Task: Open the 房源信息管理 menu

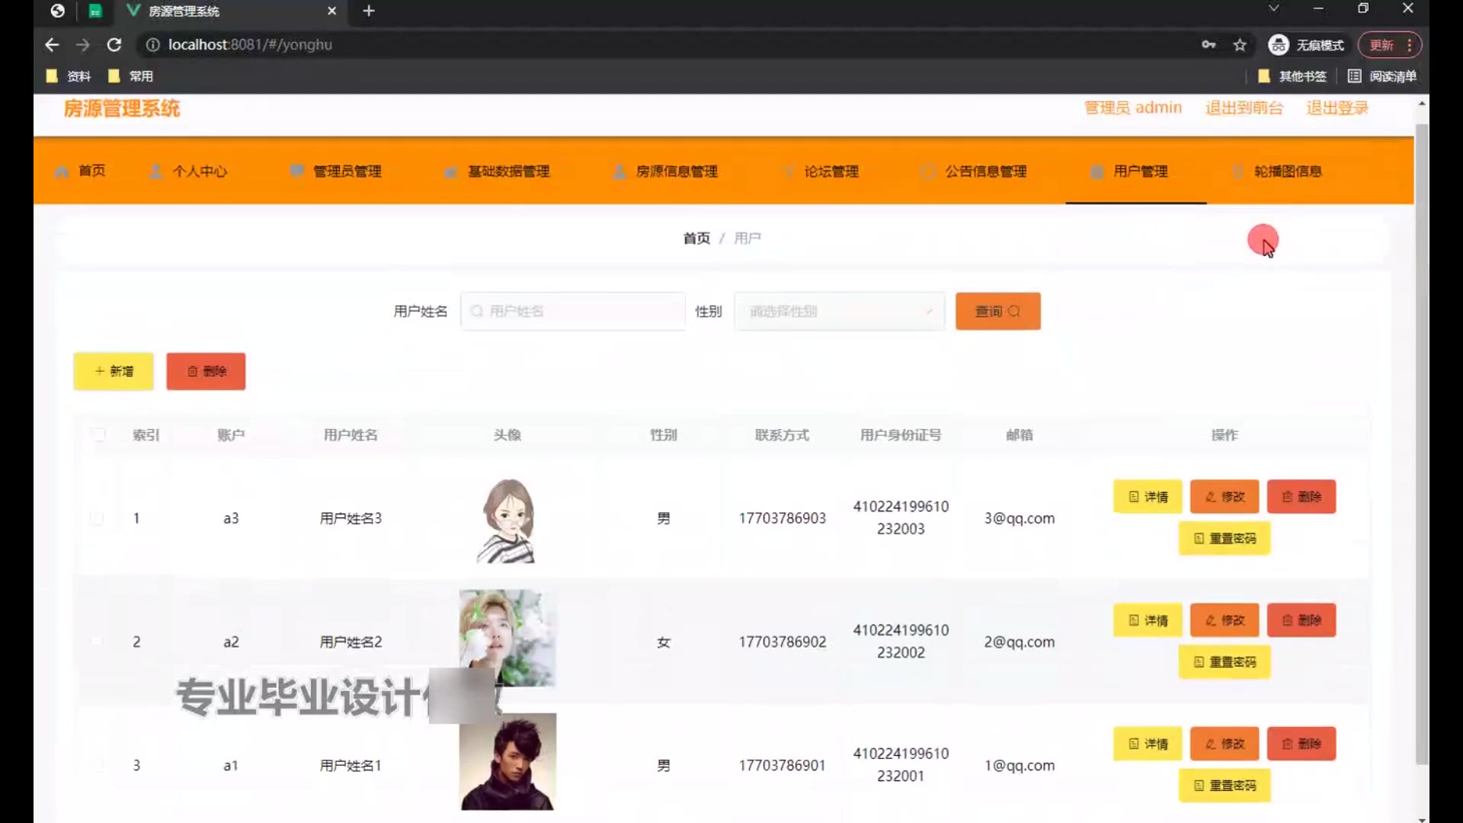Action: coord(666,171)
